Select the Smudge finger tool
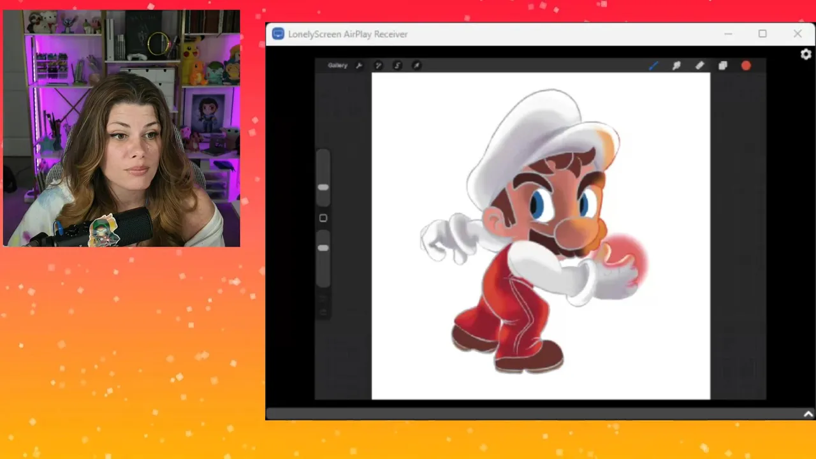816x459 pixels. pyautogui.click(x=676, y=65)
